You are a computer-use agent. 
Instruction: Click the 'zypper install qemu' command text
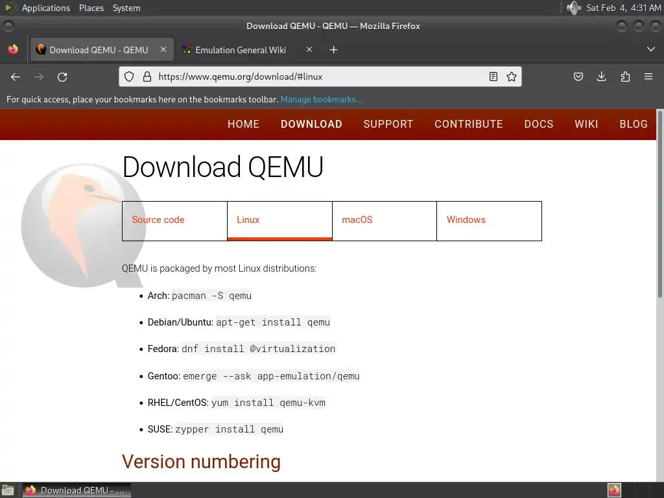tap(229, 429)
